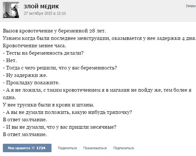The height and width of the screenshot is (156, 196).
Task: Share the post via Поделиться
Action: pyautogui.click(x=67, y=148)
